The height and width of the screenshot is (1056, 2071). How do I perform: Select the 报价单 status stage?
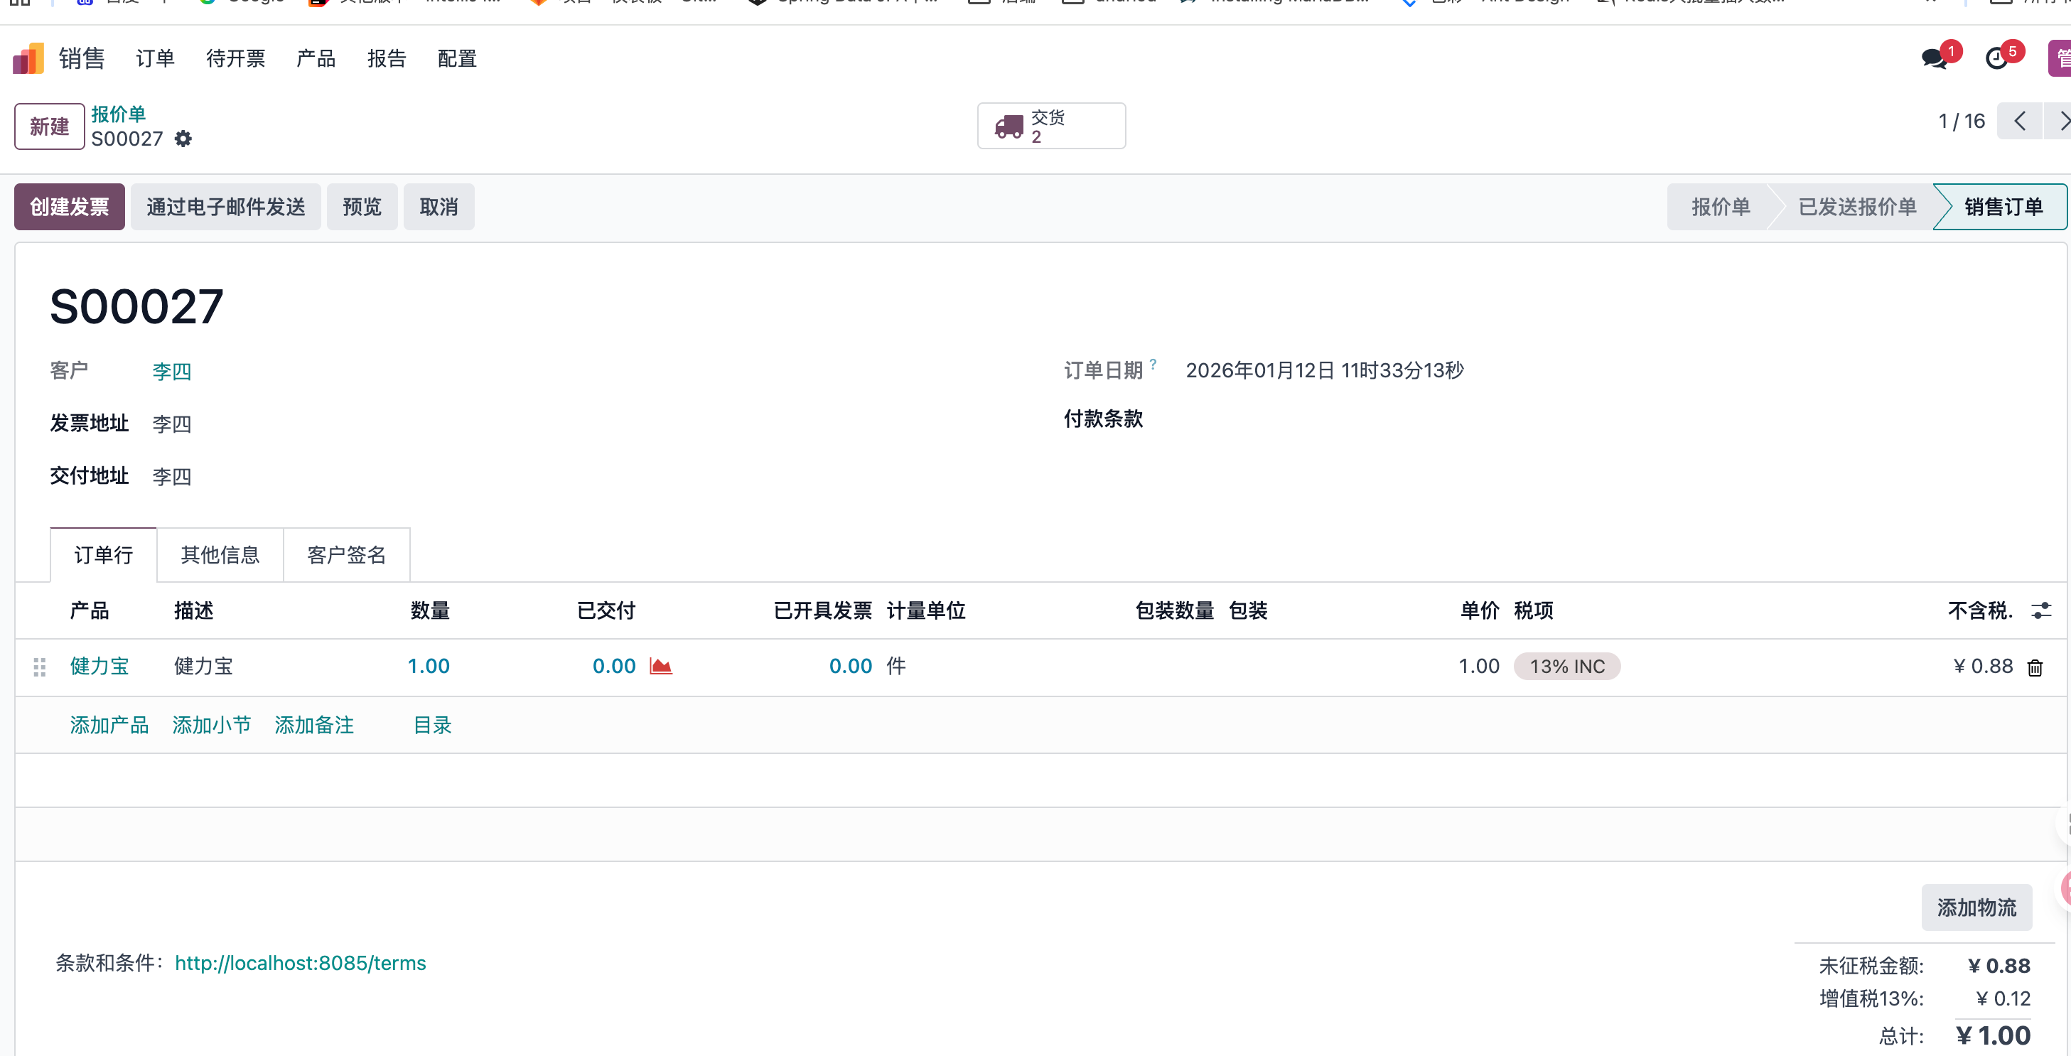[x=1721, y=208]
